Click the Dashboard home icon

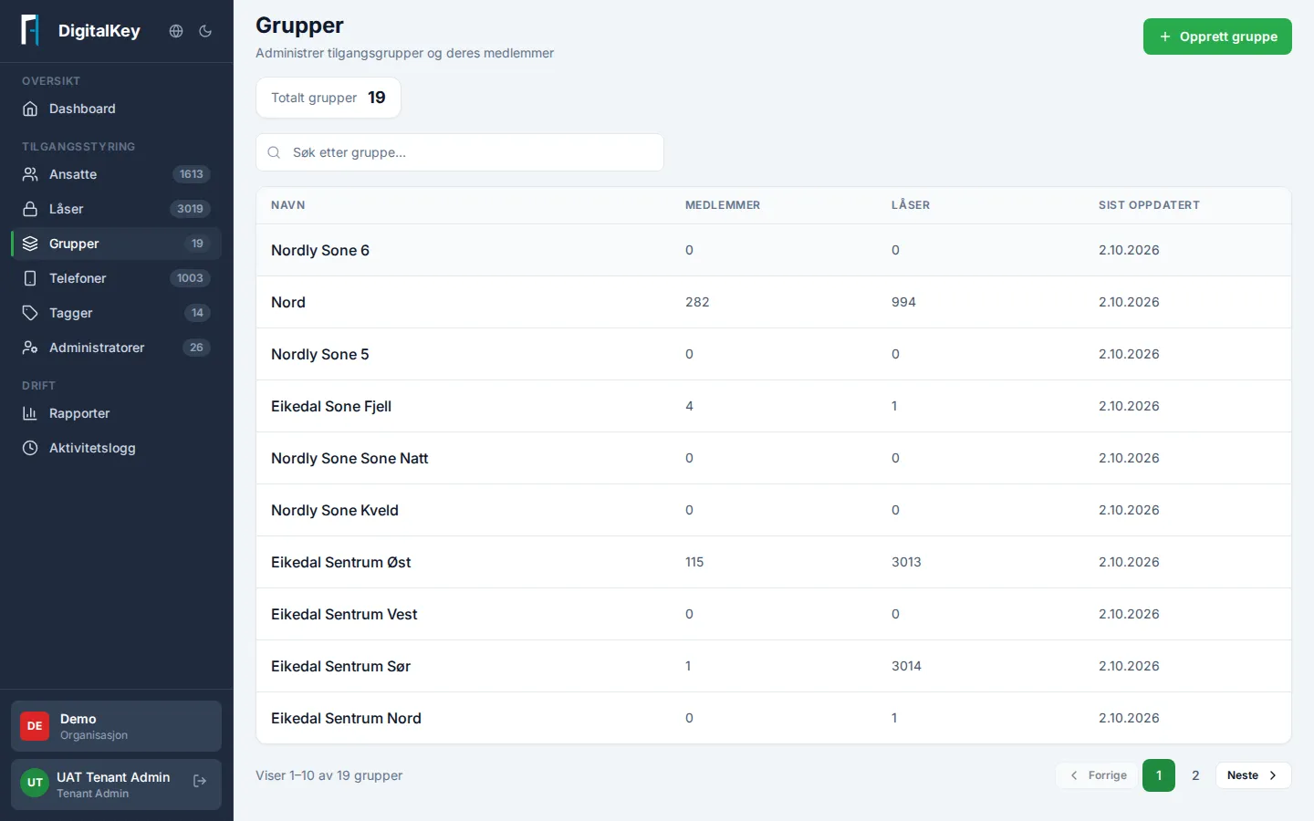(30, 109)
